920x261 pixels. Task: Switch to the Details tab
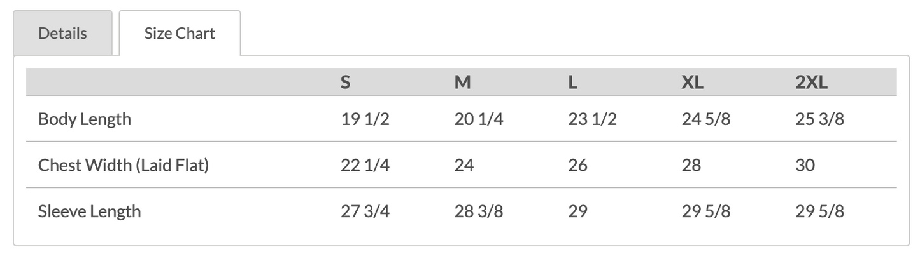pyautogui.click(x=62, y=33)
